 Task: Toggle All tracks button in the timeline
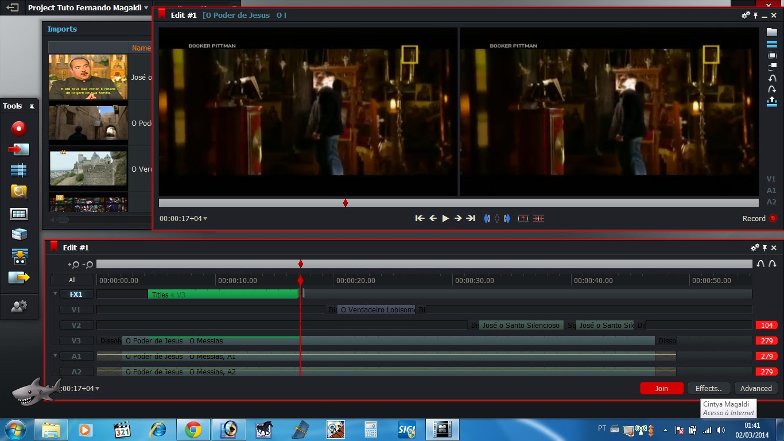(x=72, y=280)
